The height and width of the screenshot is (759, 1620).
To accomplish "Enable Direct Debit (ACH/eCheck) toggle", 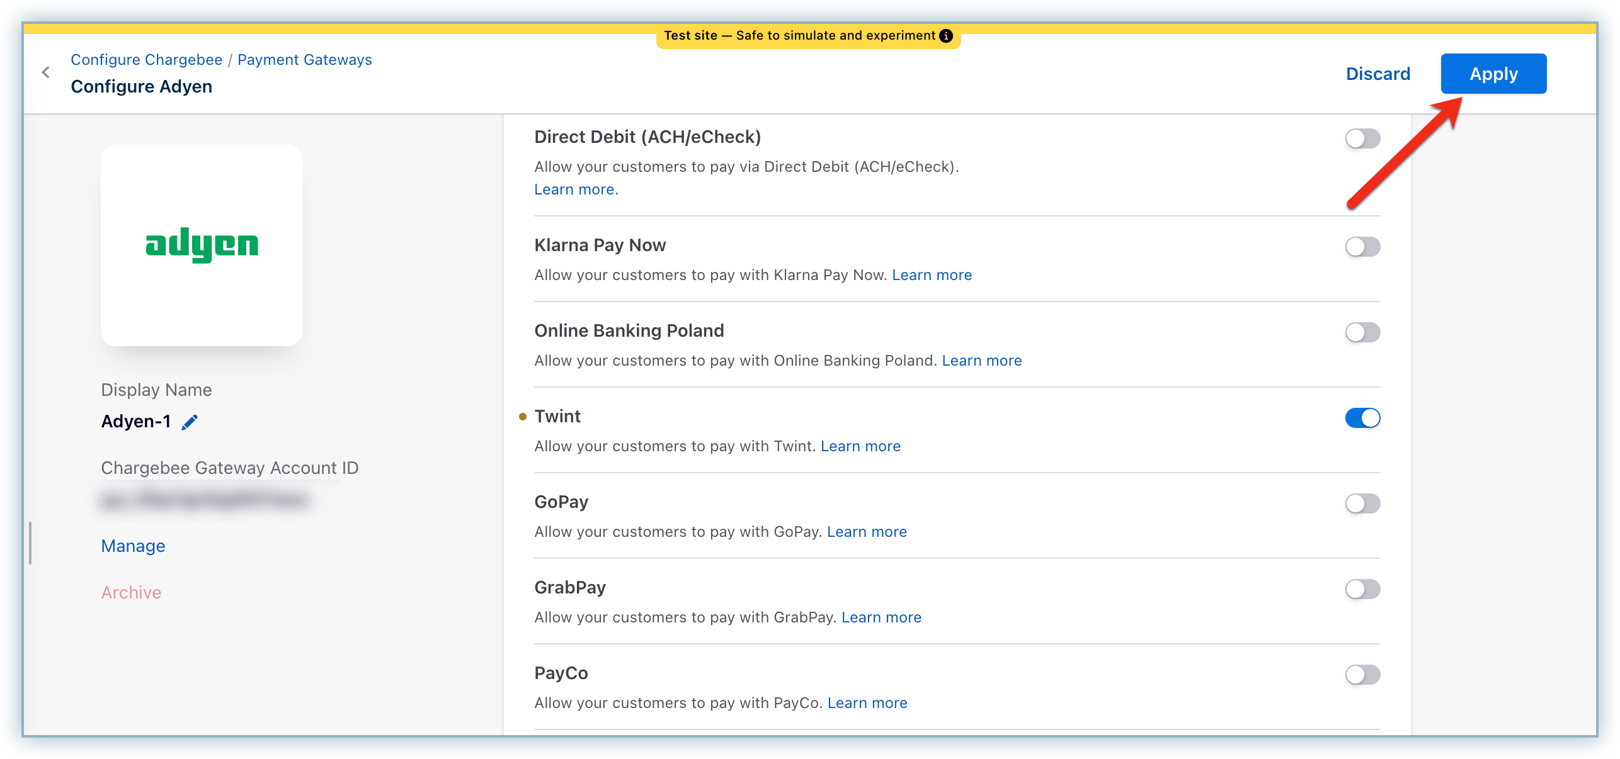I will 1362,138.
